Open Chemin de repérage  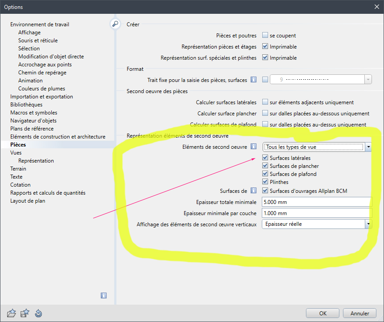pos(42,73)
